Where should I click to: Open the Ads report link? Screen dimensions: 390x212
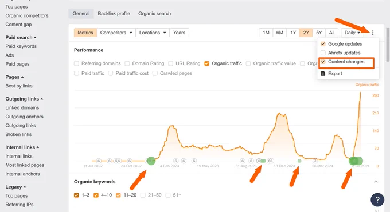click(9, 55)
